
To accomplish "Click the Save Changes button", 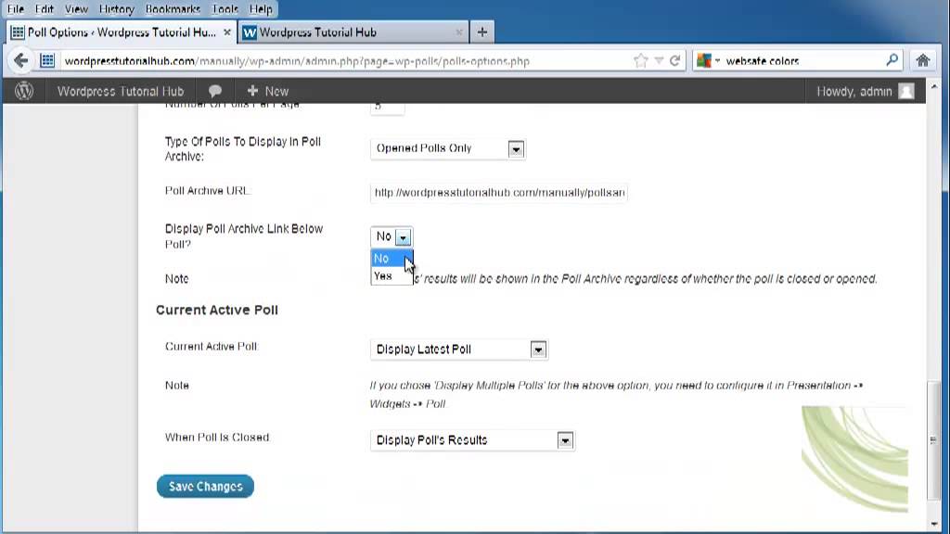I will point(205,486).
